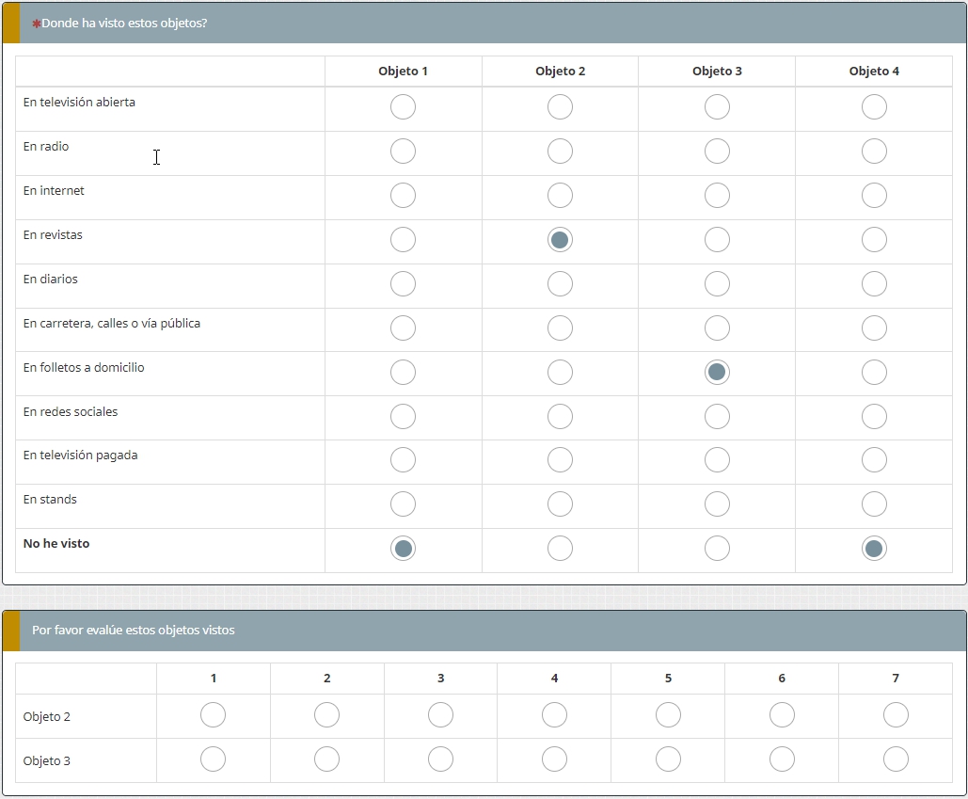The height and width of the screenshot is (799, 968).
Task: Choose 'En internet' for Objeto 3
Action: pyautogui.click(x=717, y=196)
